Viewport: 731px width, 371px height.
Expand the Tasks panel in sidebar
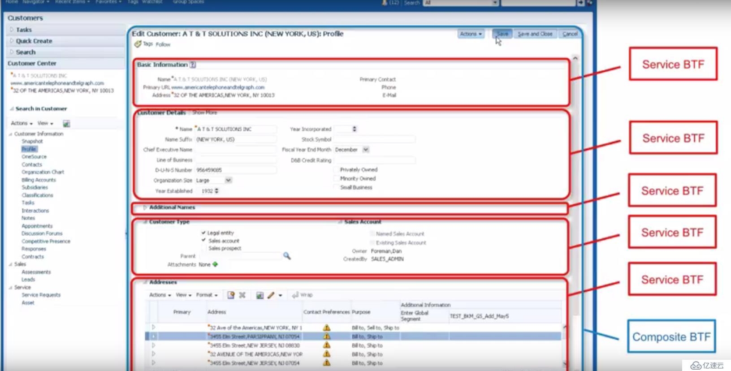12,30
